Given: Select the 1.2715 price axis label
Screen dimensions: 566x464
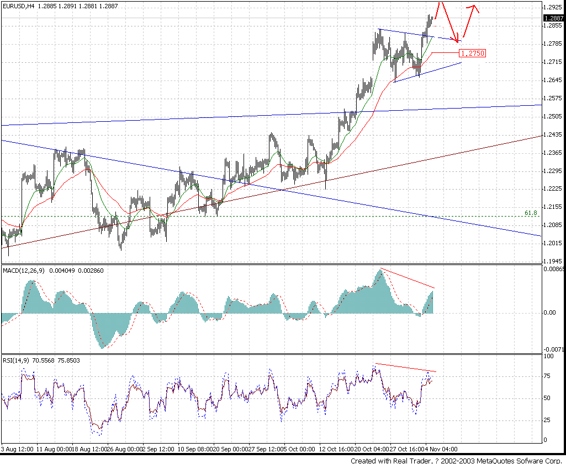Looking at the screenshot, I should (x=554, y=62).
